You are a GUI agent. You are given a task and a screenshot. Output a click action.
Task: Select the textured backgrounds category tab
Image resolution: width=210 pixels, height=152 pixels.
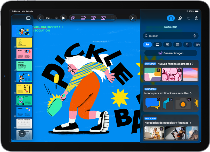point(177,45)
